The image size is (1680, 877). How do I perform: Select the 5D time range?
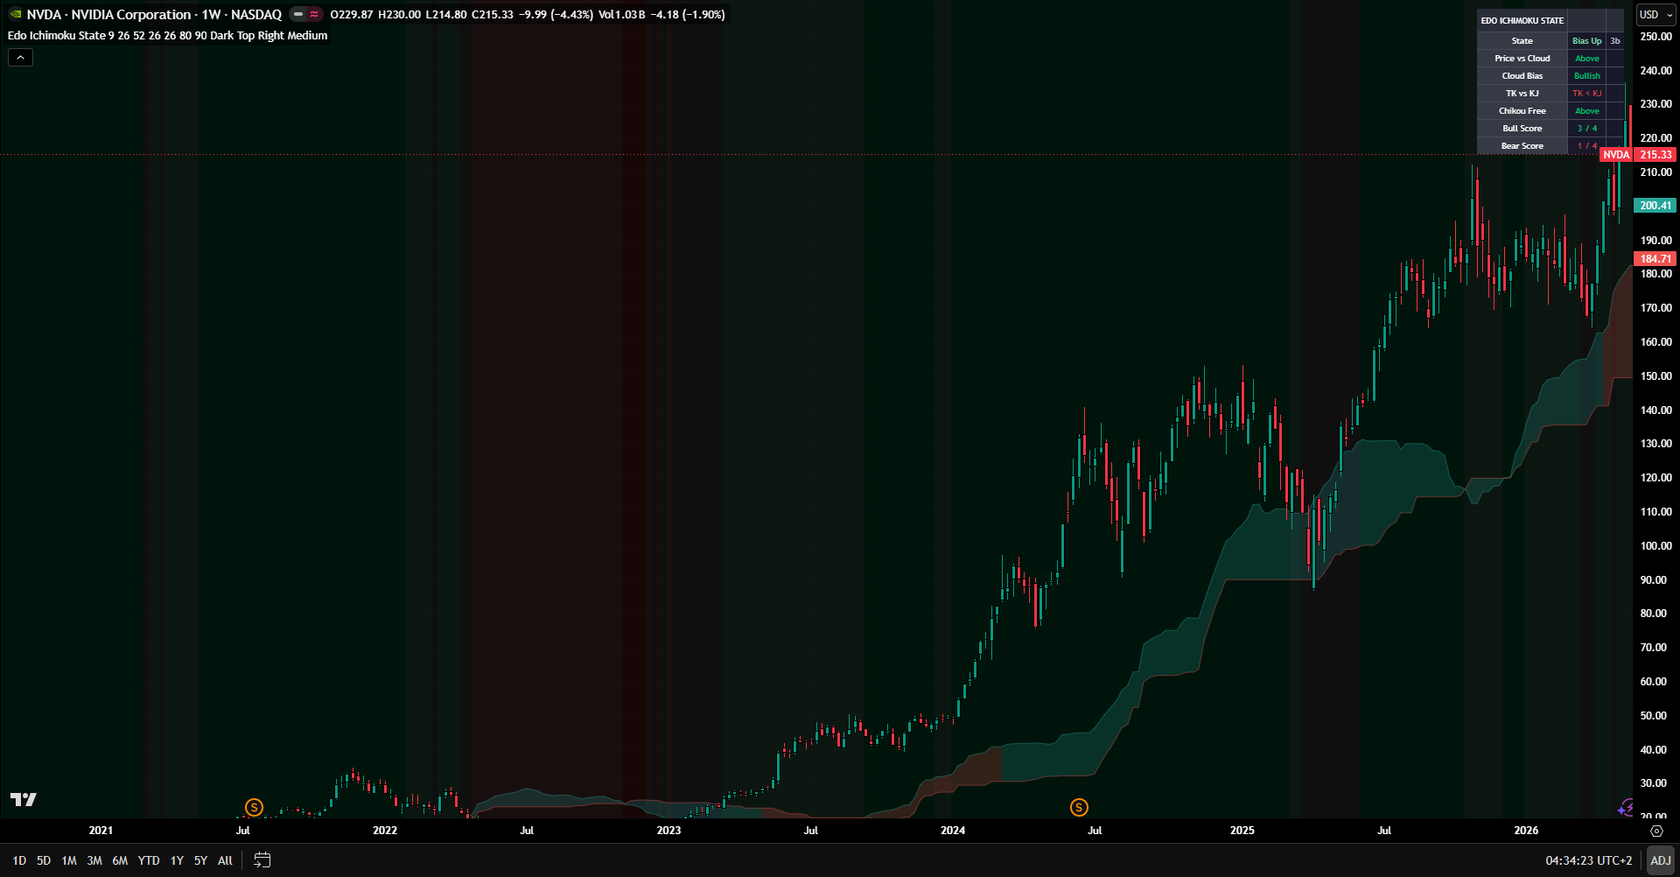[x=44, y=860]
